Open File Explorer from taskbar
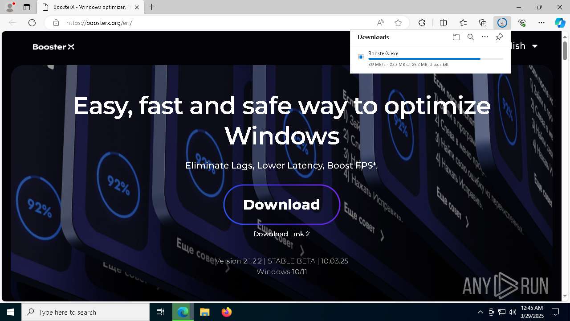The image size is (570, 321). coord(204,312)
